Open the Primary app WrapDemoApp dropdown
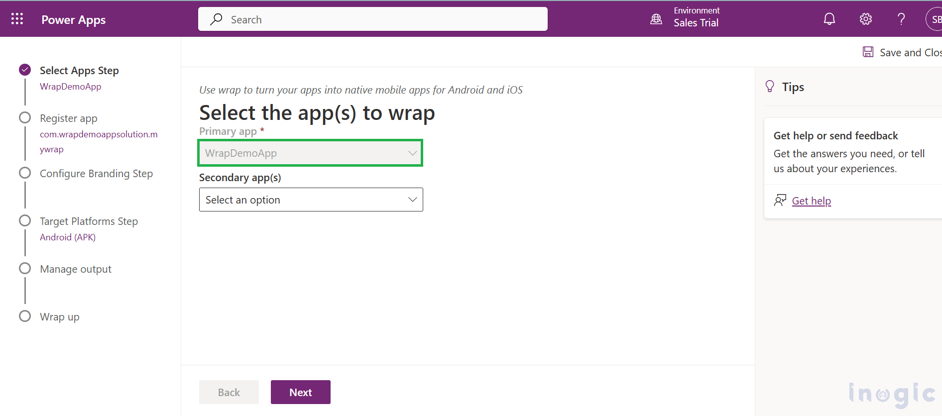Viewport: 942px width, 416px height. coord(311,153)
